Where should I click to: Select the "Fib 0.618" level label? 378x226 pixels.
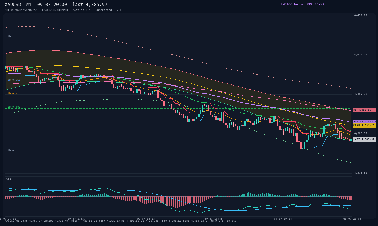13,80
